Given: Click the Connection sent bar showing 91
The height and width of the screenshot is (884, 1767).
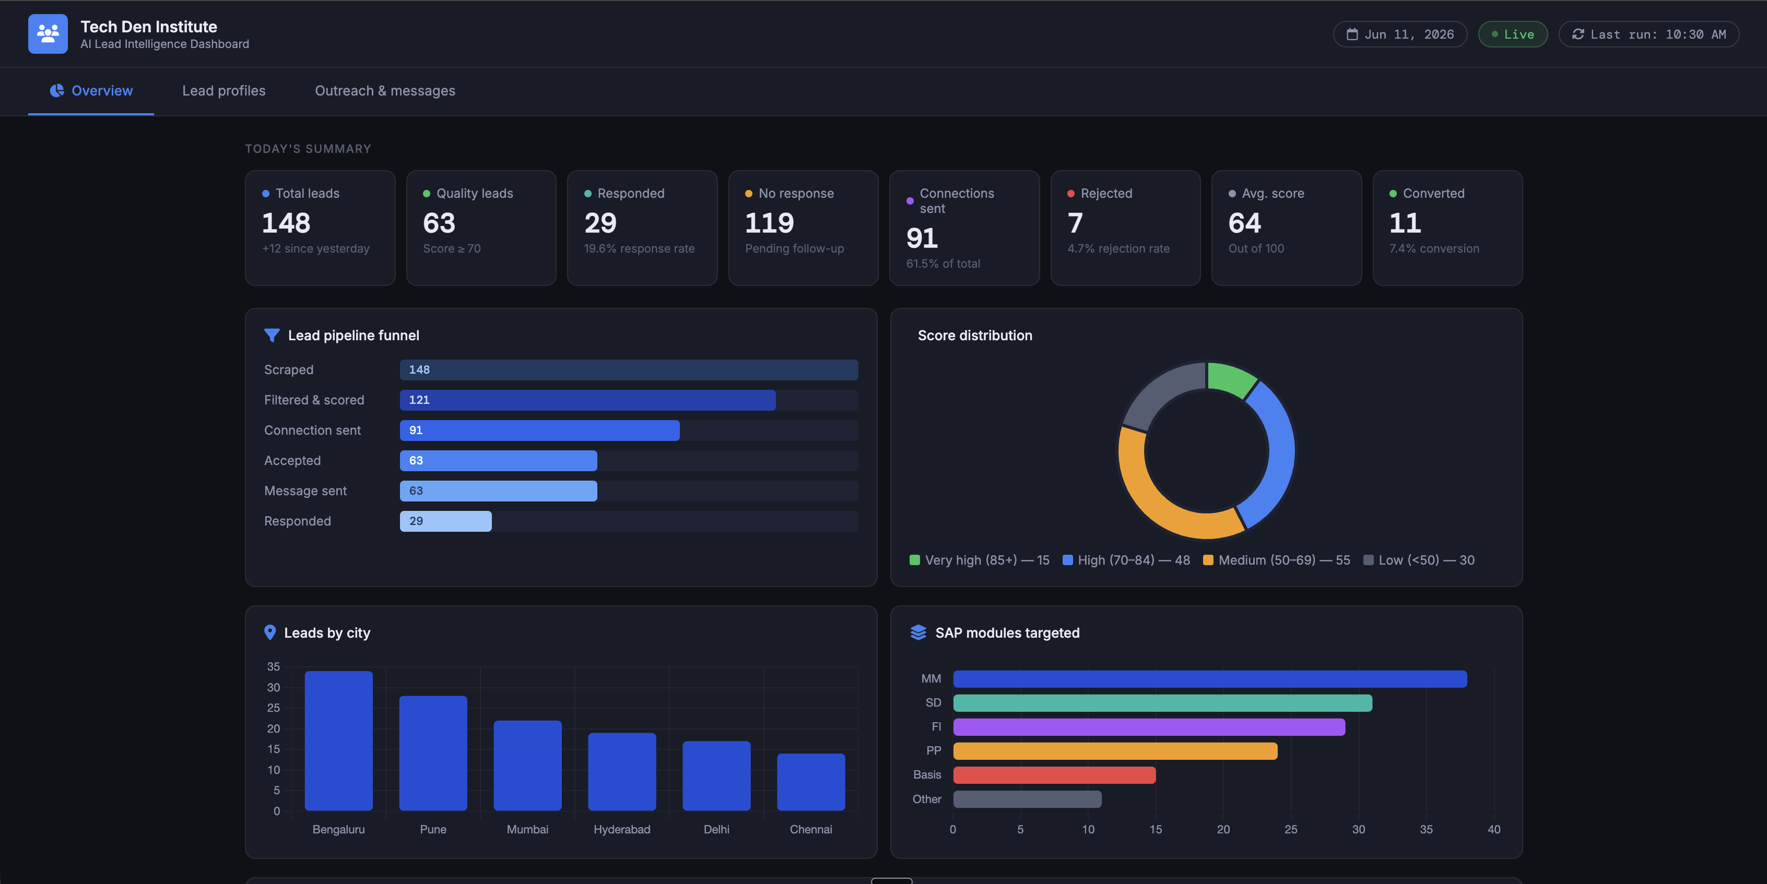Looking at the screenshot, I should (x=540, y=431).
